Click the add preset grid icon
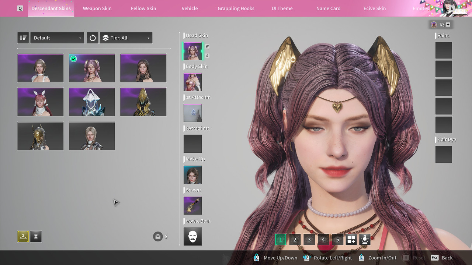The image size is (472, 265). tap(351, 240)
